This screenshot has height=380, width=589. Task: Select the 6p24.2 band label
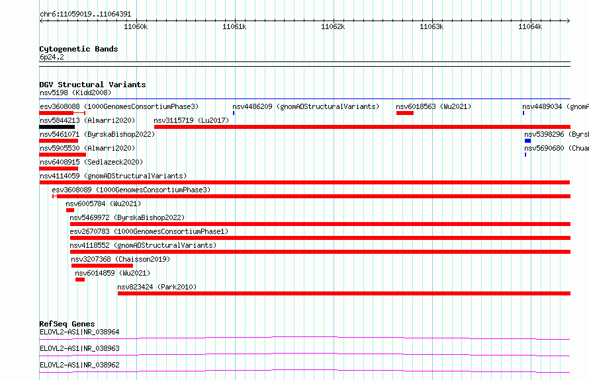click(52, 57)
